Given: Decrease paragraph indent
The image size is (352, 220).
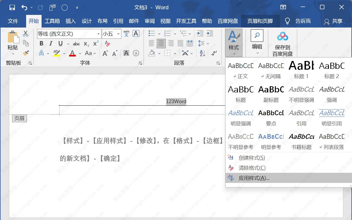Looking at the screenshot, I should (x=200, y=34).
